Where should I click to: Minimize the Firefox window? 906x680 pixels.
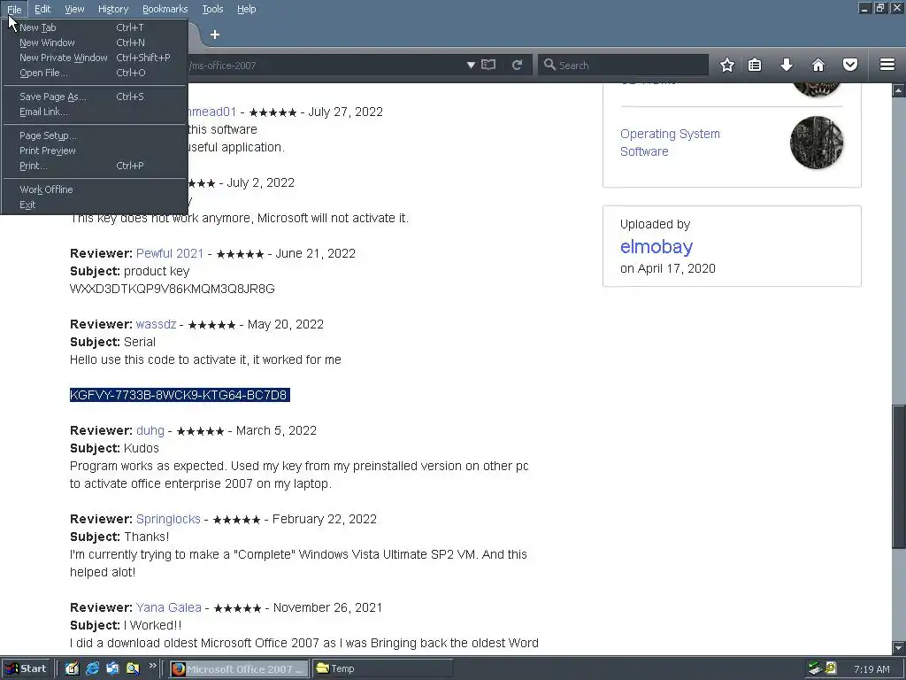(864, 8)
